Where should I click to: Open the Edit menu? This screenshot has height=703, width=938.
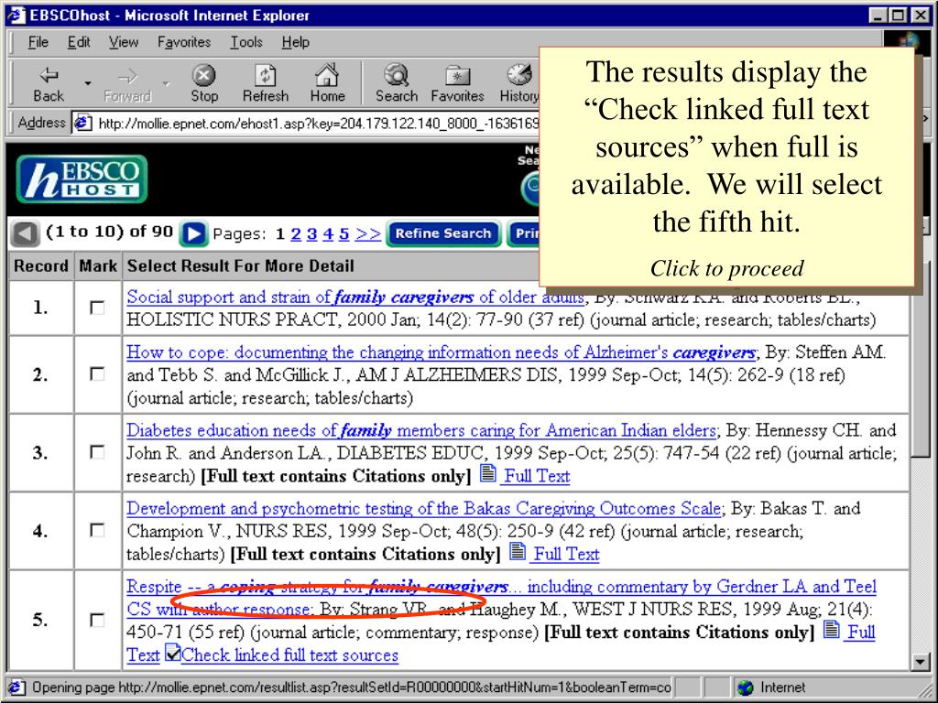pyautogui.click(x=79, y=42)
